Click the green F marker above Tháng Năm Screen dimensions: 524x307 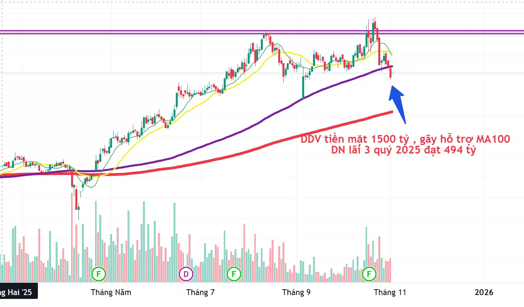99,274
